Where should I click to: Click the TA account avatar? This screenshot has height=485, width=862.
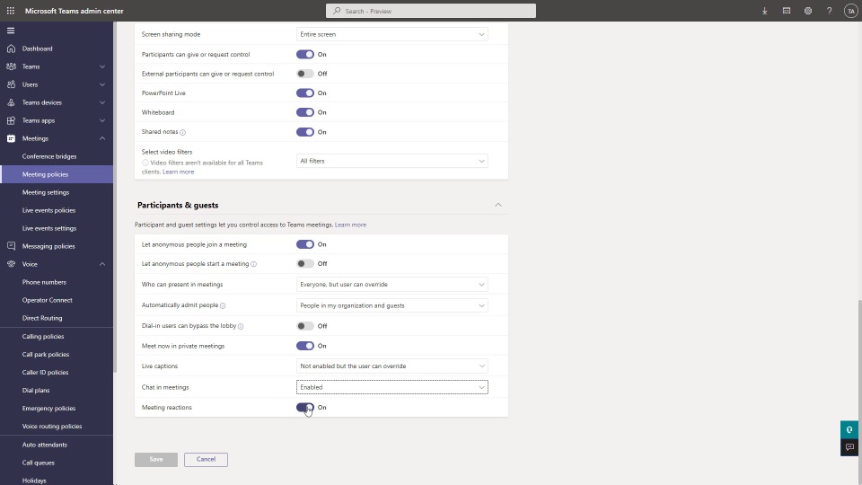[850, 11]
